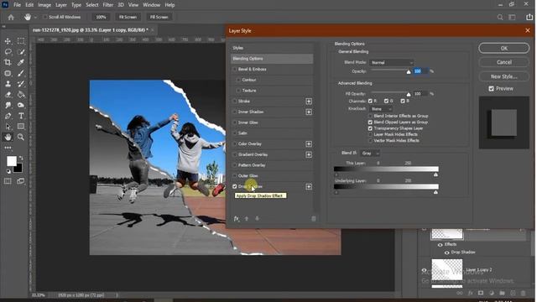Screen dimensions: 537x302
Task: Select the Crop tool
Action: 8,62
